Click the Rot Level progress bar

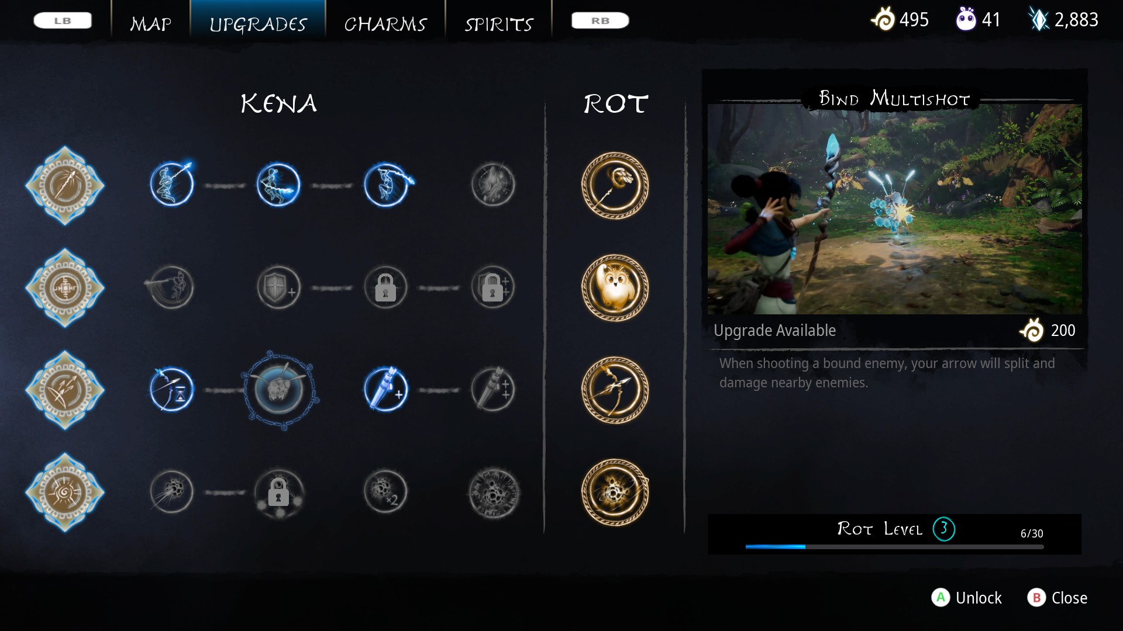click(x=894, y=547)
